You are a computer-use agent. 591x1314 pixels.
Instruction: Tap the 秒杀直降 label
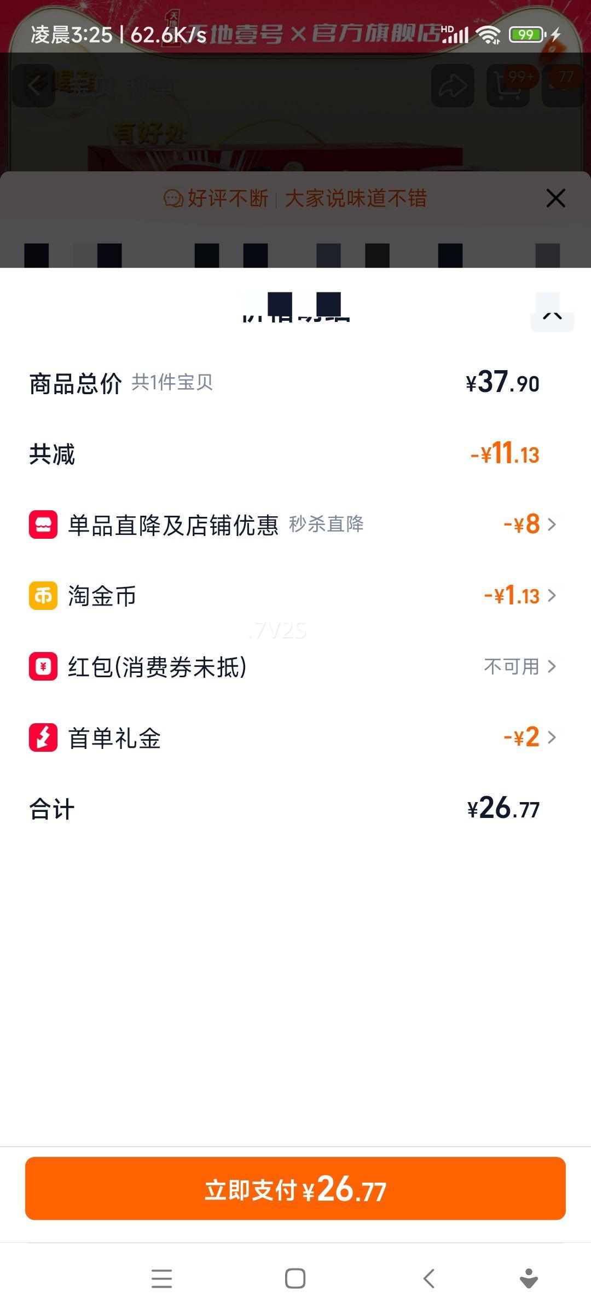[326, 524]
